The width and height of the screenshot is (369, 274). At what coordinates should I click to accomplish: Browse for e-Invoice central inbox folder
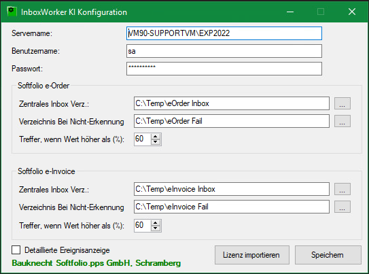coord(342,189)
